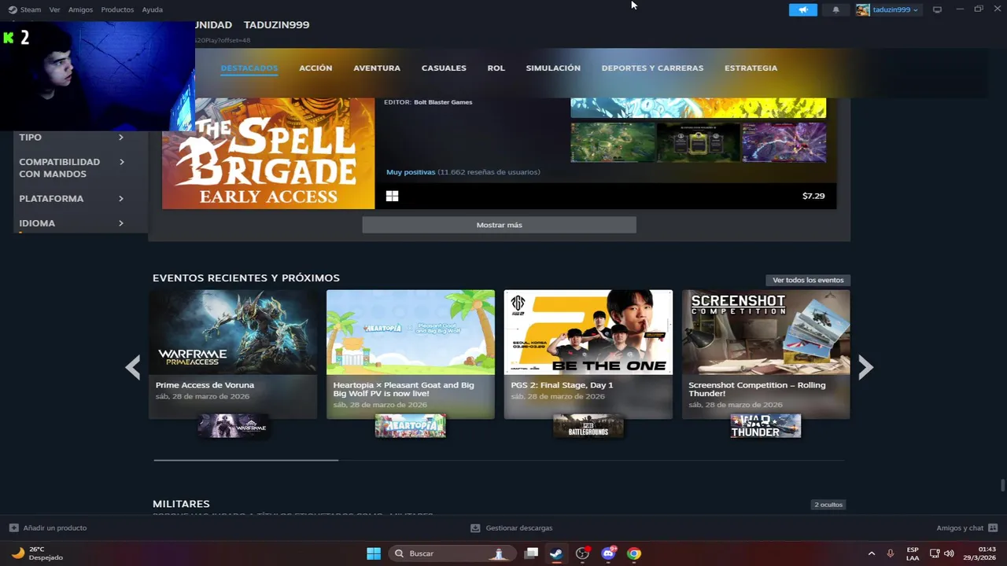Click the Steam logo in menu bar
The image size is (1007, 566).
pos(13,9)
